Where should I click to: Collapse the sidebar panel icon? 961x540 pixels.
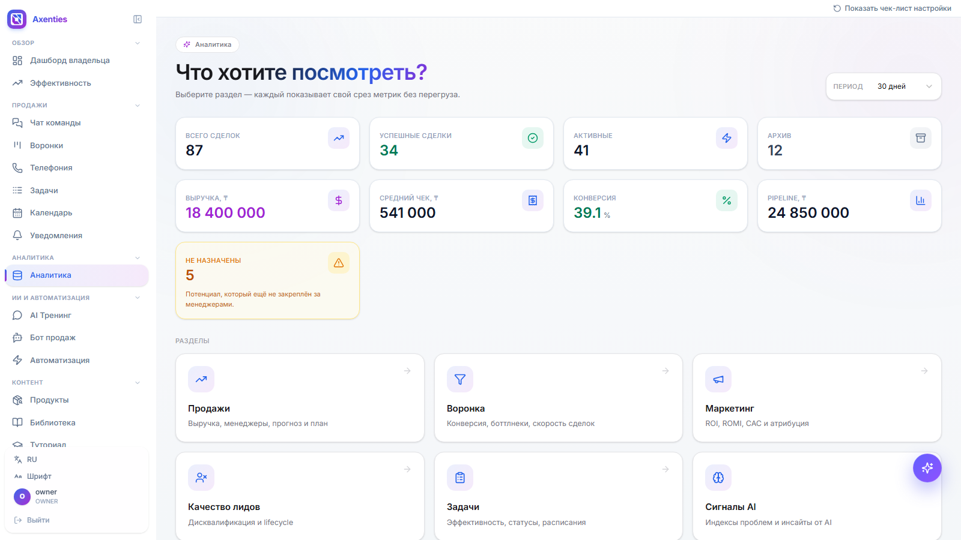[x=138, y=19]
